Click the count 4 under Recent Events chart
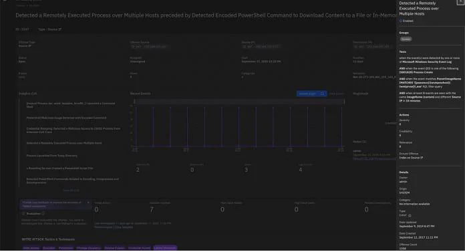 pos(301,170)
